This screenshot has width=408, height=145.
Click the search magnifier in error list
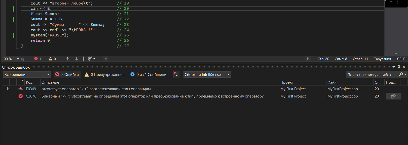click(x=401, y=74)
